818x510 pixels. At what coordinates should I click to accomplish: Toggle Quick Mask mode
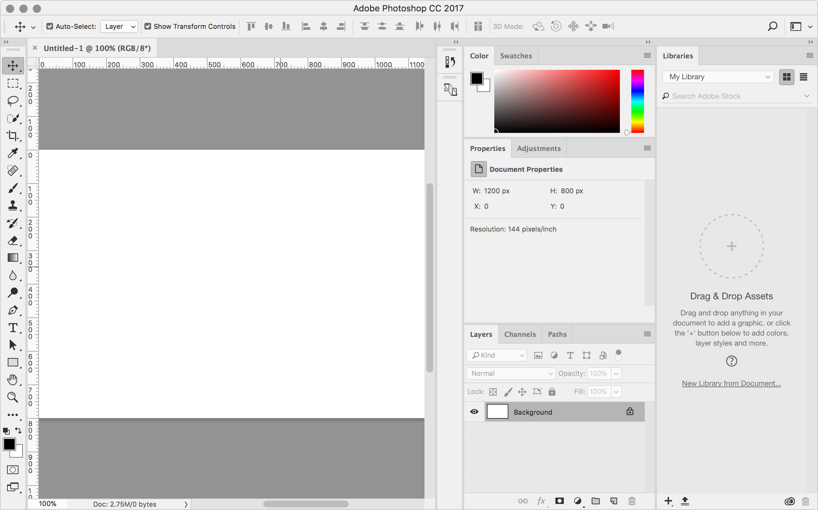[x=13, y=469]
